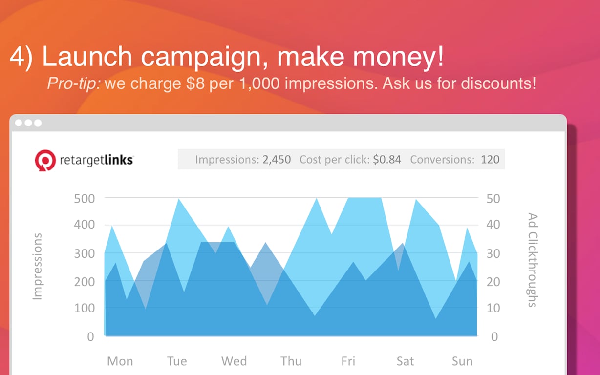Screen dimensions: 600x375
Task: Click the first window control dot
Action: point(19,123)
